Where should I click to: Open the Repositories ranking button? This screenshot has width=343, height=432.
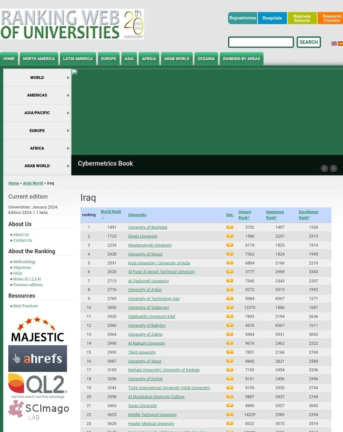click(242, 18)
